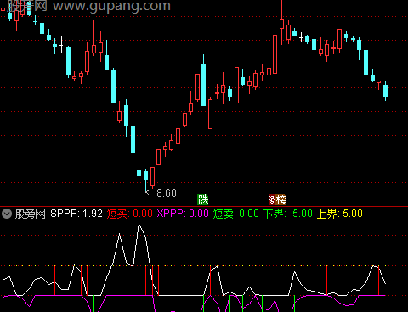Select the red 短买: 0.00 value
Viewport: 408px width, 312px height.
pos(130,214)
